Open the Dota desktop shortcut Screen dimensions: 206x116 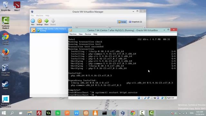coord(17,6)
